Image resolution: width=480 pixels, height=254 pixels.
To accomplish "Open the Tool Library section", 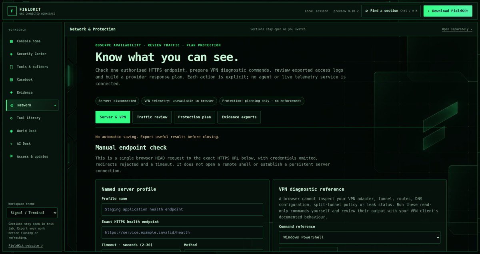I will pos(32,118).
